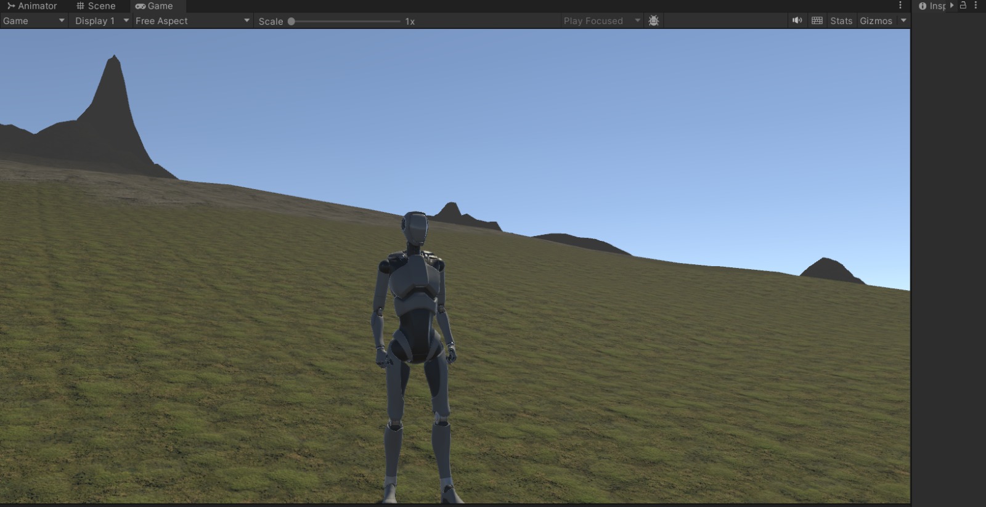Click the Frame Debugger bug icon
This screenshot has height=507, width=986.
[654, 20]
